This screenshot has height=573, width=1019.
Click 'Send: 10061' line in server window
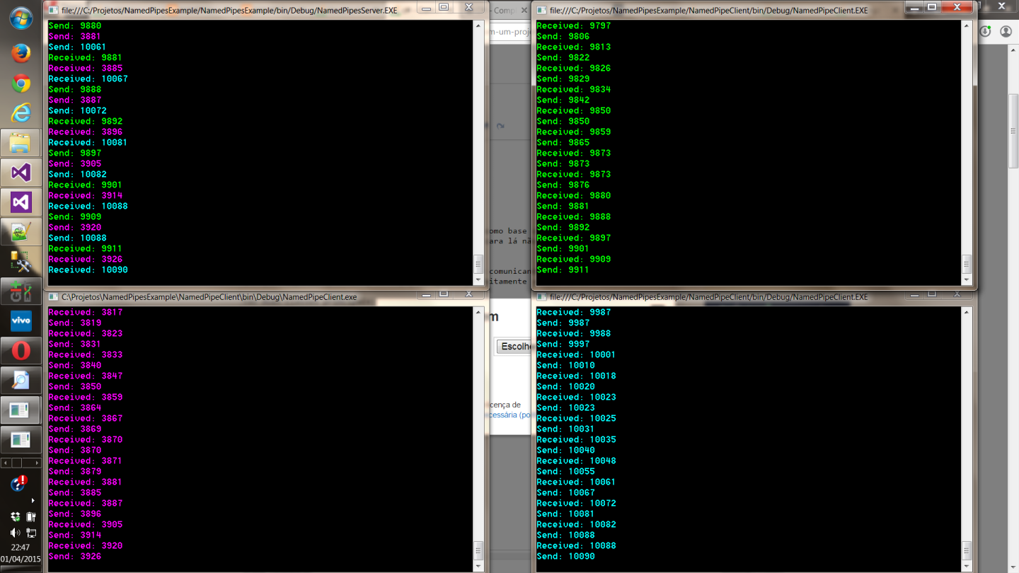77,47
